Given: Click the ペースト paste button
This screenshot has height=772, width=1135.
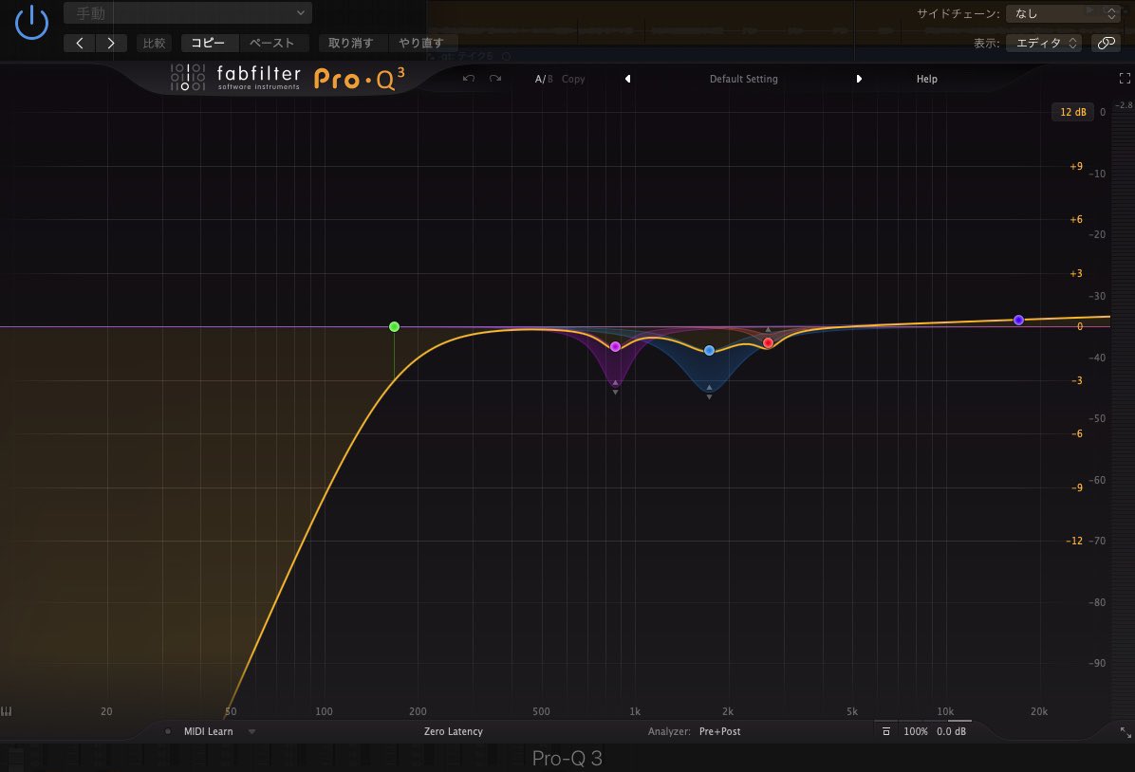Looking at the screenshot, I should coord(272,43).
